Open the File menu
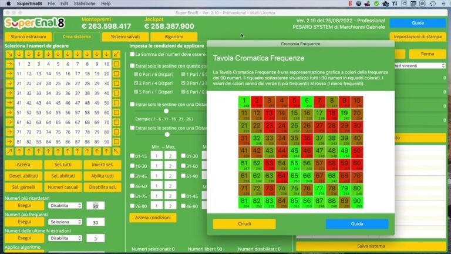 (x=51, y=4)
